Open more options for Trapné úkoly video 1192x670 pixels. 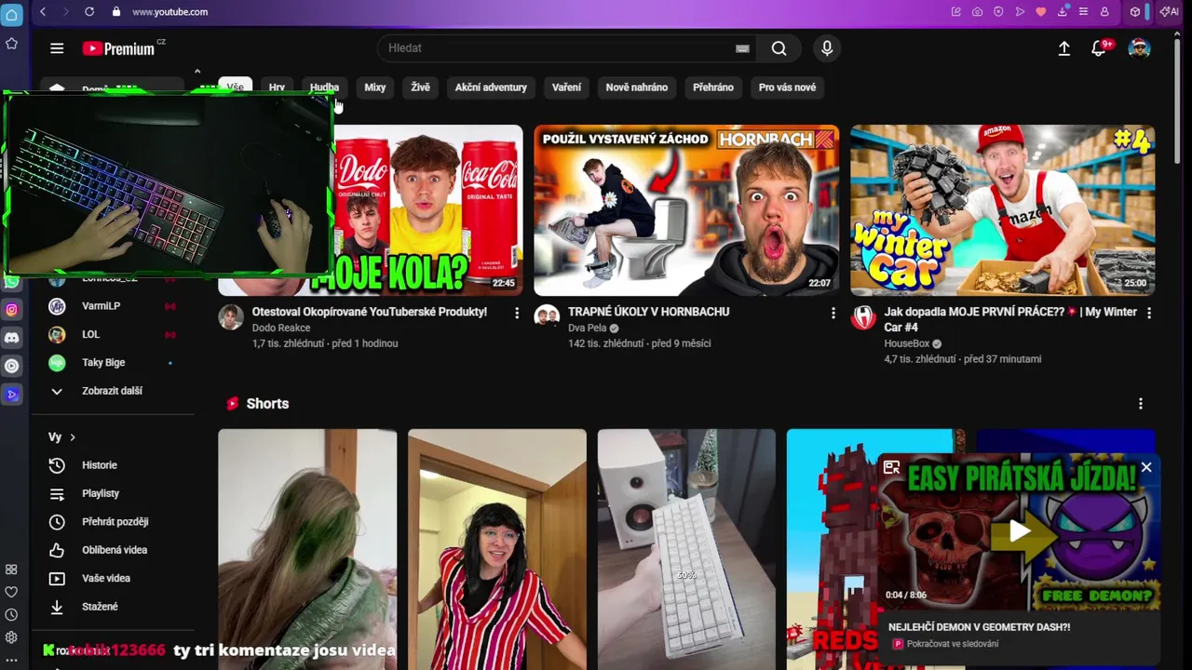[833, 314]
